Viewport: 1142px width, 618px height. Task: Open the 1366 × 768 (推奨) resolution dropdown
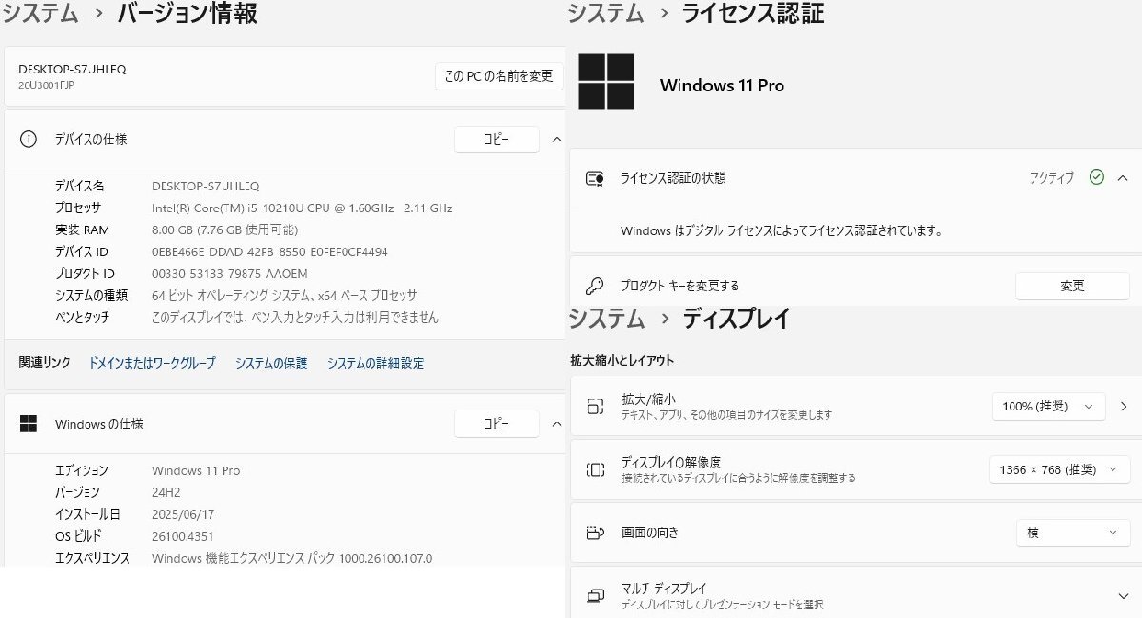point(1059,469)
